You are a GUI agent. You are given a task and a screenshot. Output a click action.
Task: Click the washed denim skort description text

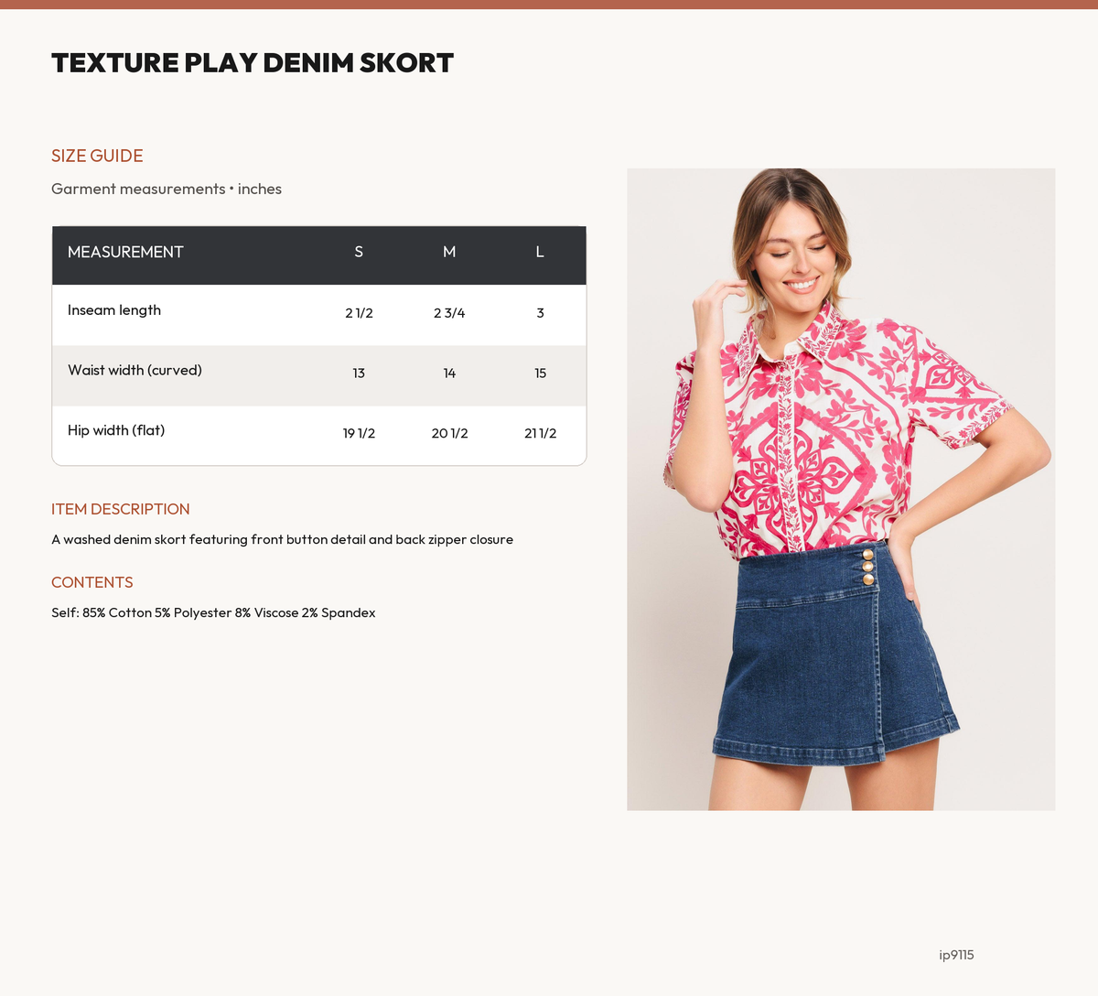pos(282,539)
